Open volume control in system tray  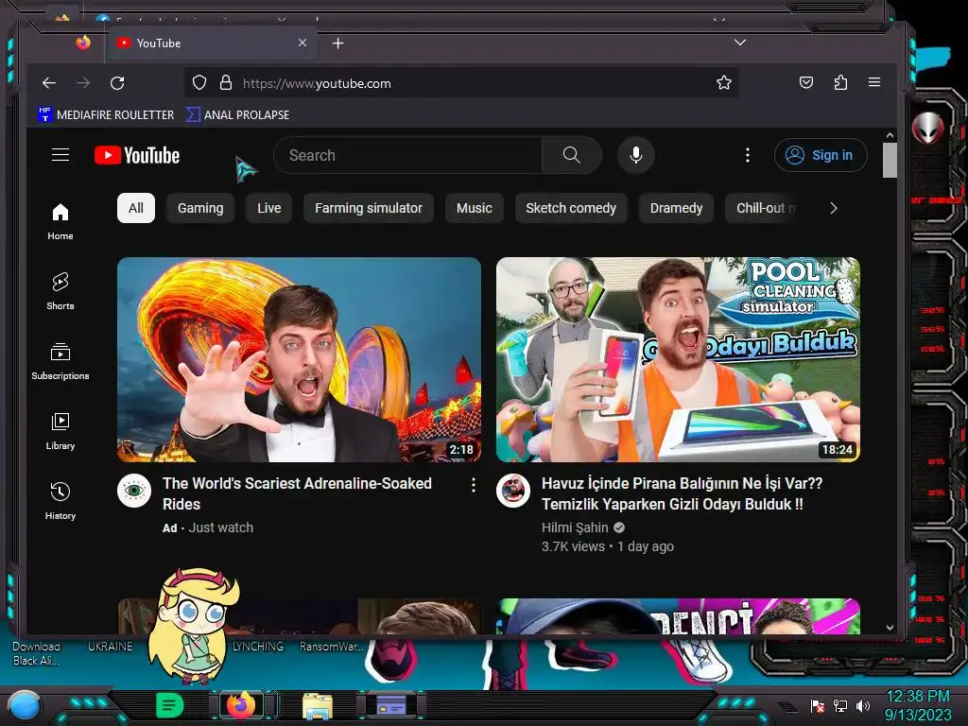862,705
